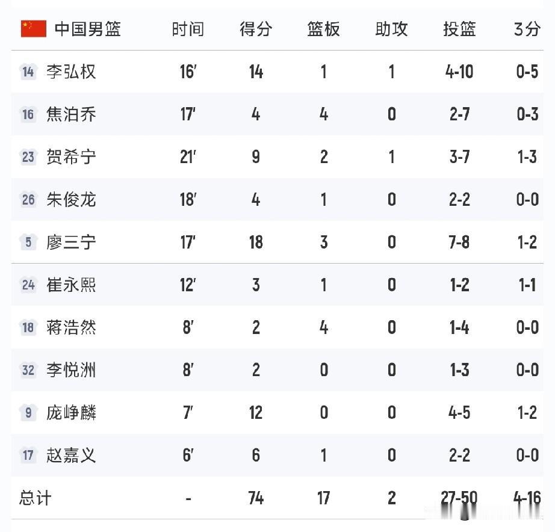
Task: Click the China flag icon
Action: [x=34, y=29]
